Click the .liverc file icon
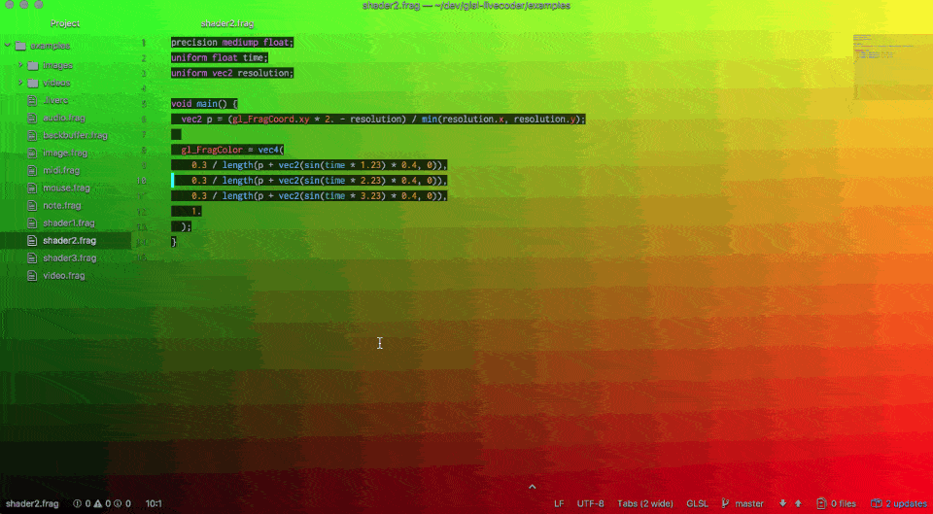This screenshot has width=933, height=514. tap(32, 100)
